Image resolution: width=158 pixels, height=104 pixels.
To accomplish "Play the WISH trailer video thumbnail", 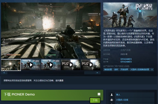I will click(31, 65).
